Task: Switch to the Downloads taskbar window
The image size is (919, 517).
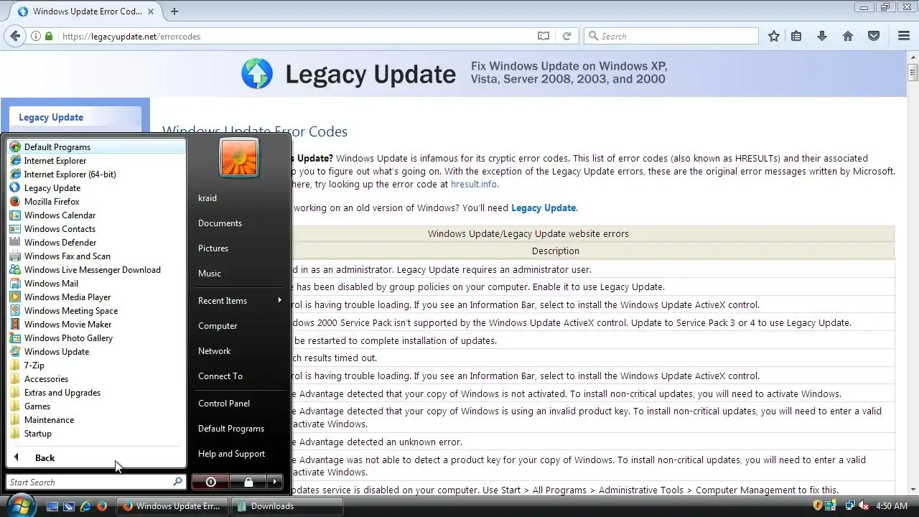Action: click(x=288, y=506)
